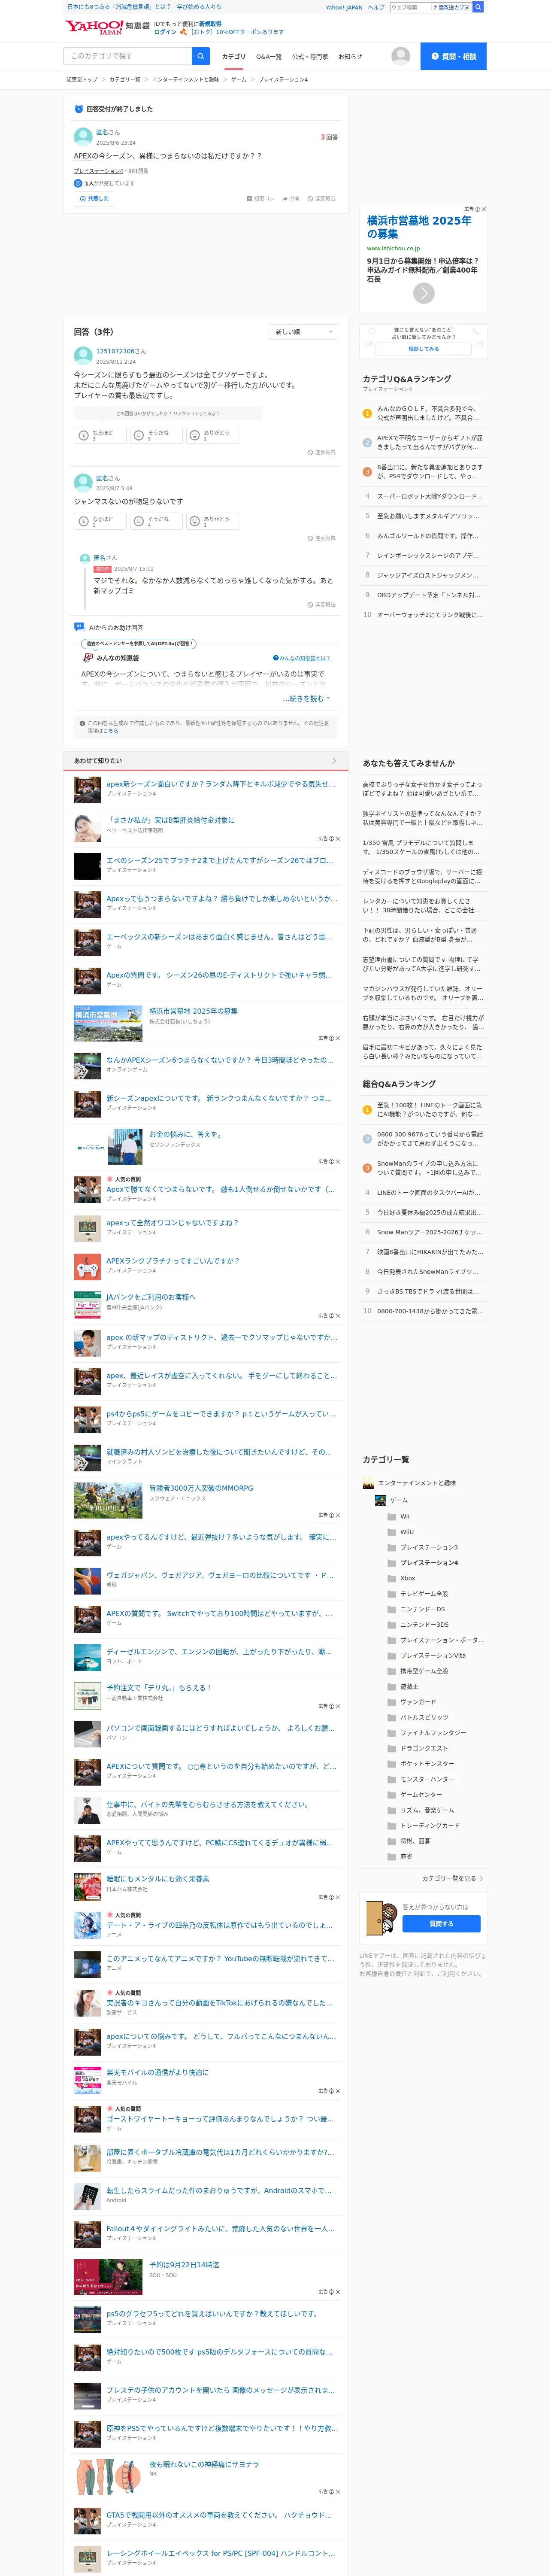Click the エンターテインメントと趣味 category thumbnail
Image resolution: width=551 pixels, height=2576 pixels.
click(368, 1483)
